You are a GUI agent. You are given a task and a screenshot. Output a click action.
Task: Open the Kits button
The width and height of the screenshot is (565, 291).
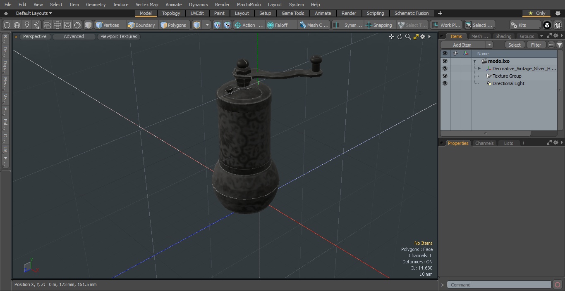point(524,25)
